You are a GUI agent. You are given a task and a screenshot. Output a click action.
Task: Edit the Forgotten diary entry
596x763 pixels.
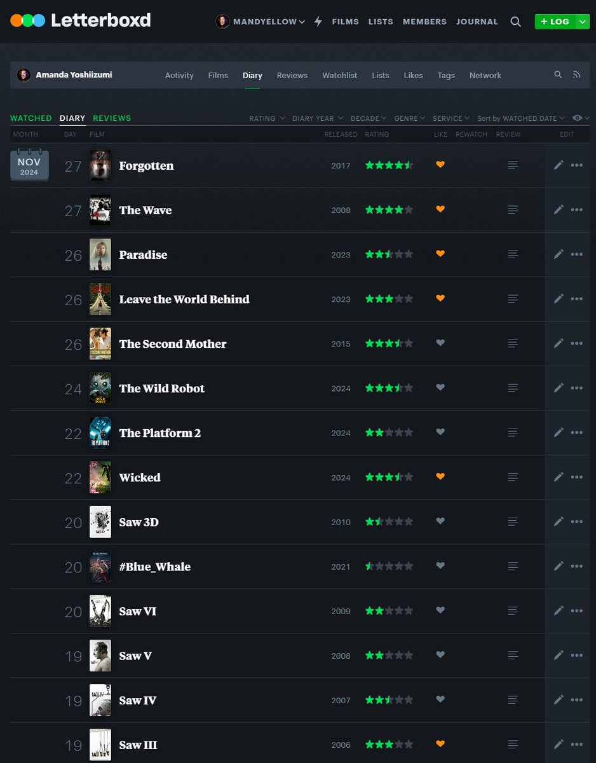[x=559, y=165]
